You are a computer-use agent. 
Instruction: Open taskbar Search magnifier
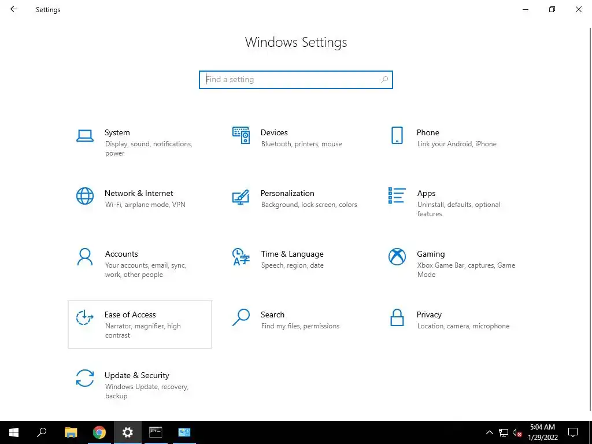point(42,432)
